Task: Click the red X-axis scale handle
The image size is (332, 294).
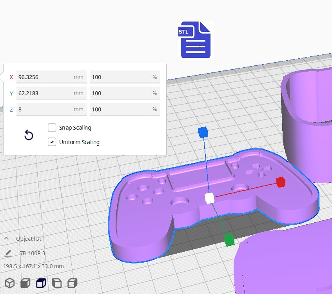Action: pyautogui.click(x=280, y=182)
